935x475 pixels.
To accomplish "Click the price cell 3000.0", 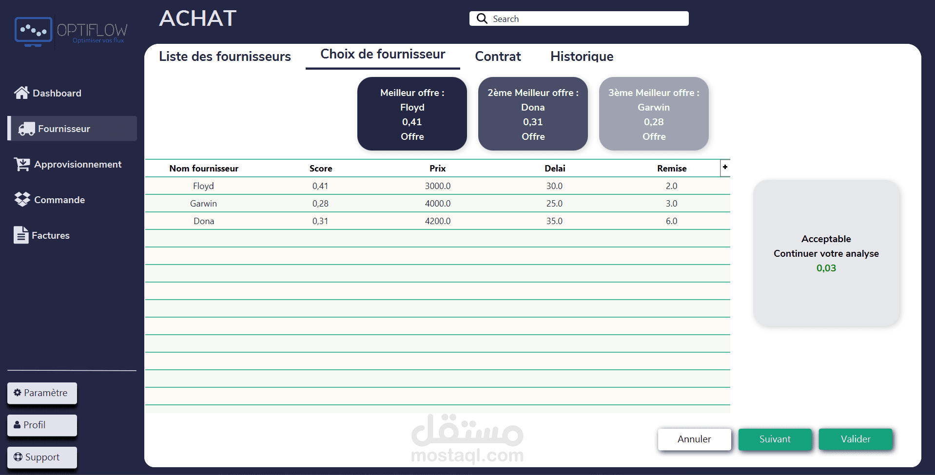I will (x=438, y=186).
